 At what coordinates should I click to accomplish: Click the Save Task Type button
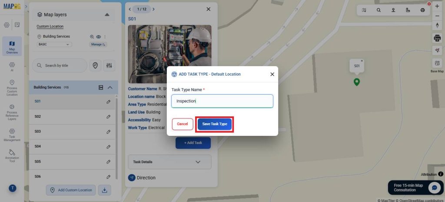[215, 124]
